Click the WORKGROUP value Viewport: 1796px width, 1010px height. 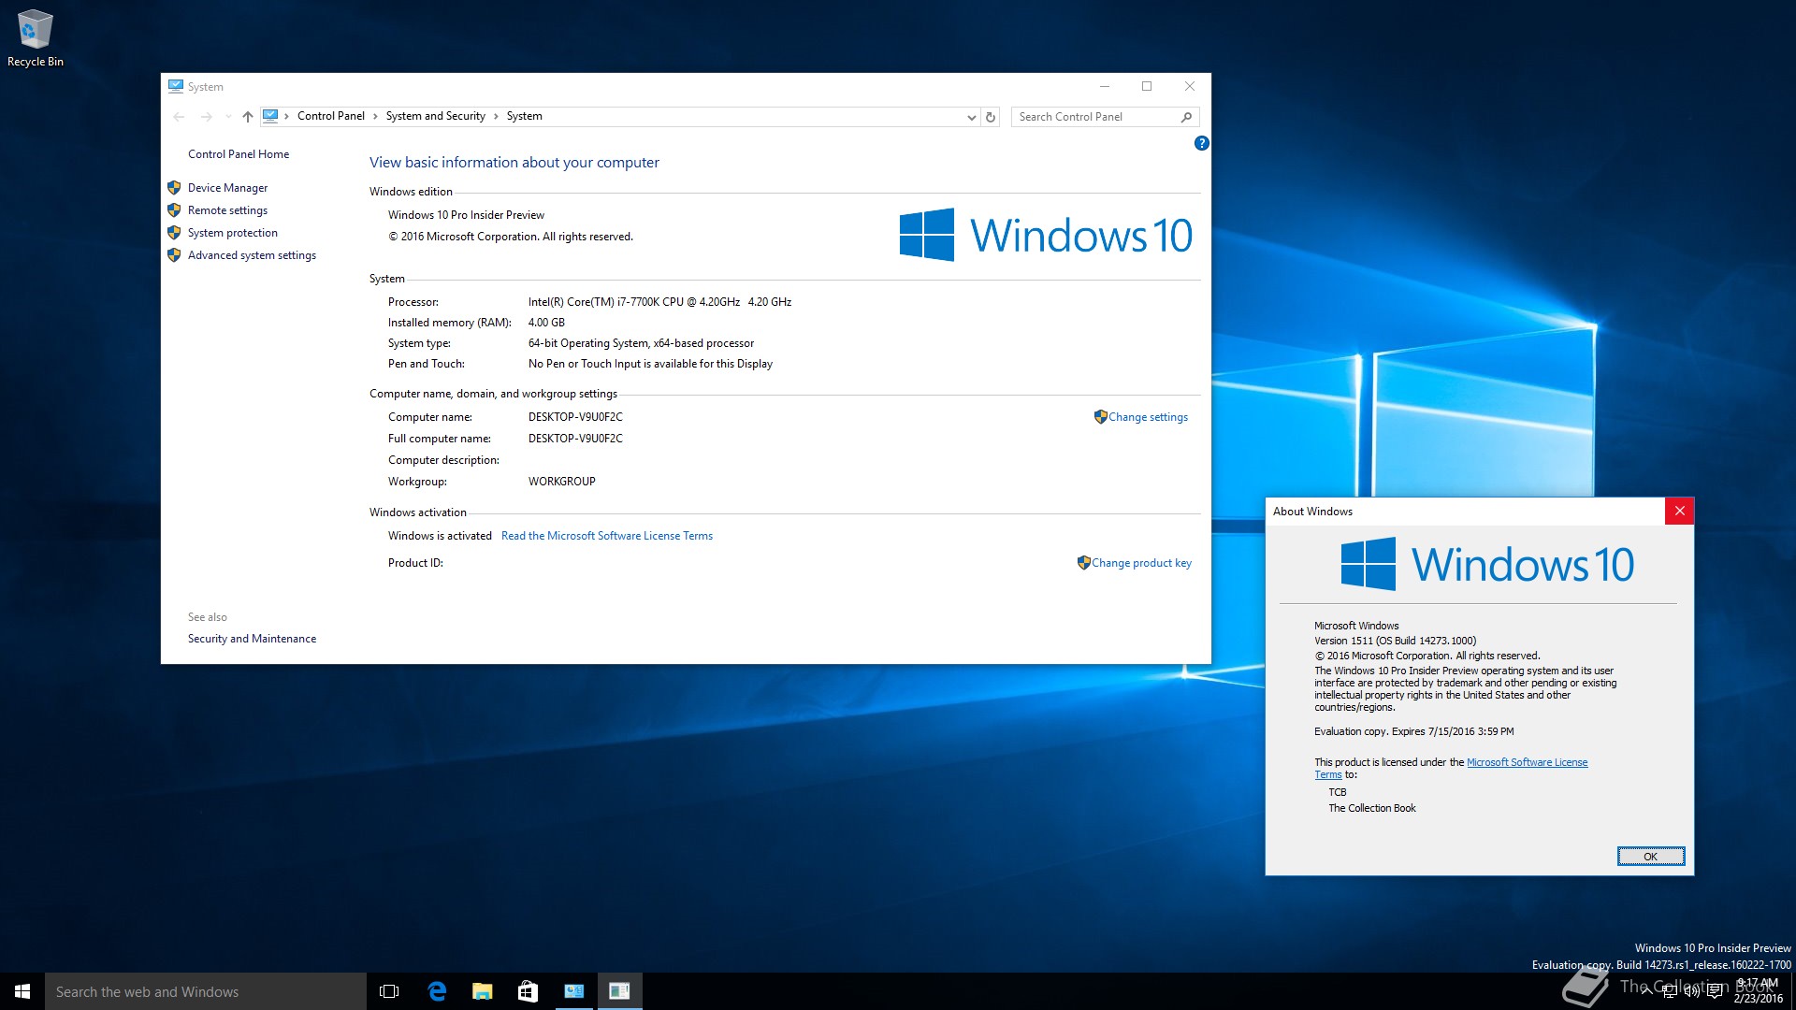pyautogui.click(x=561, y=482)
